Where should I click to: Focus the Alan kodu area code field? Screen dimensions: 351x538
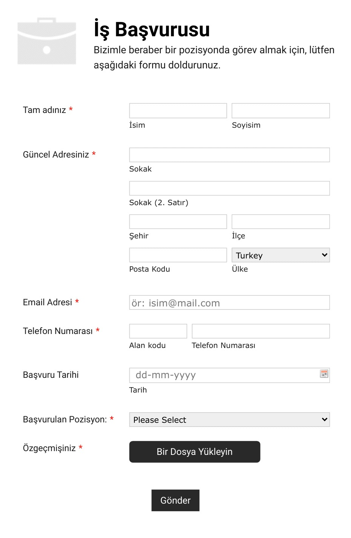[x=158, y=331]
